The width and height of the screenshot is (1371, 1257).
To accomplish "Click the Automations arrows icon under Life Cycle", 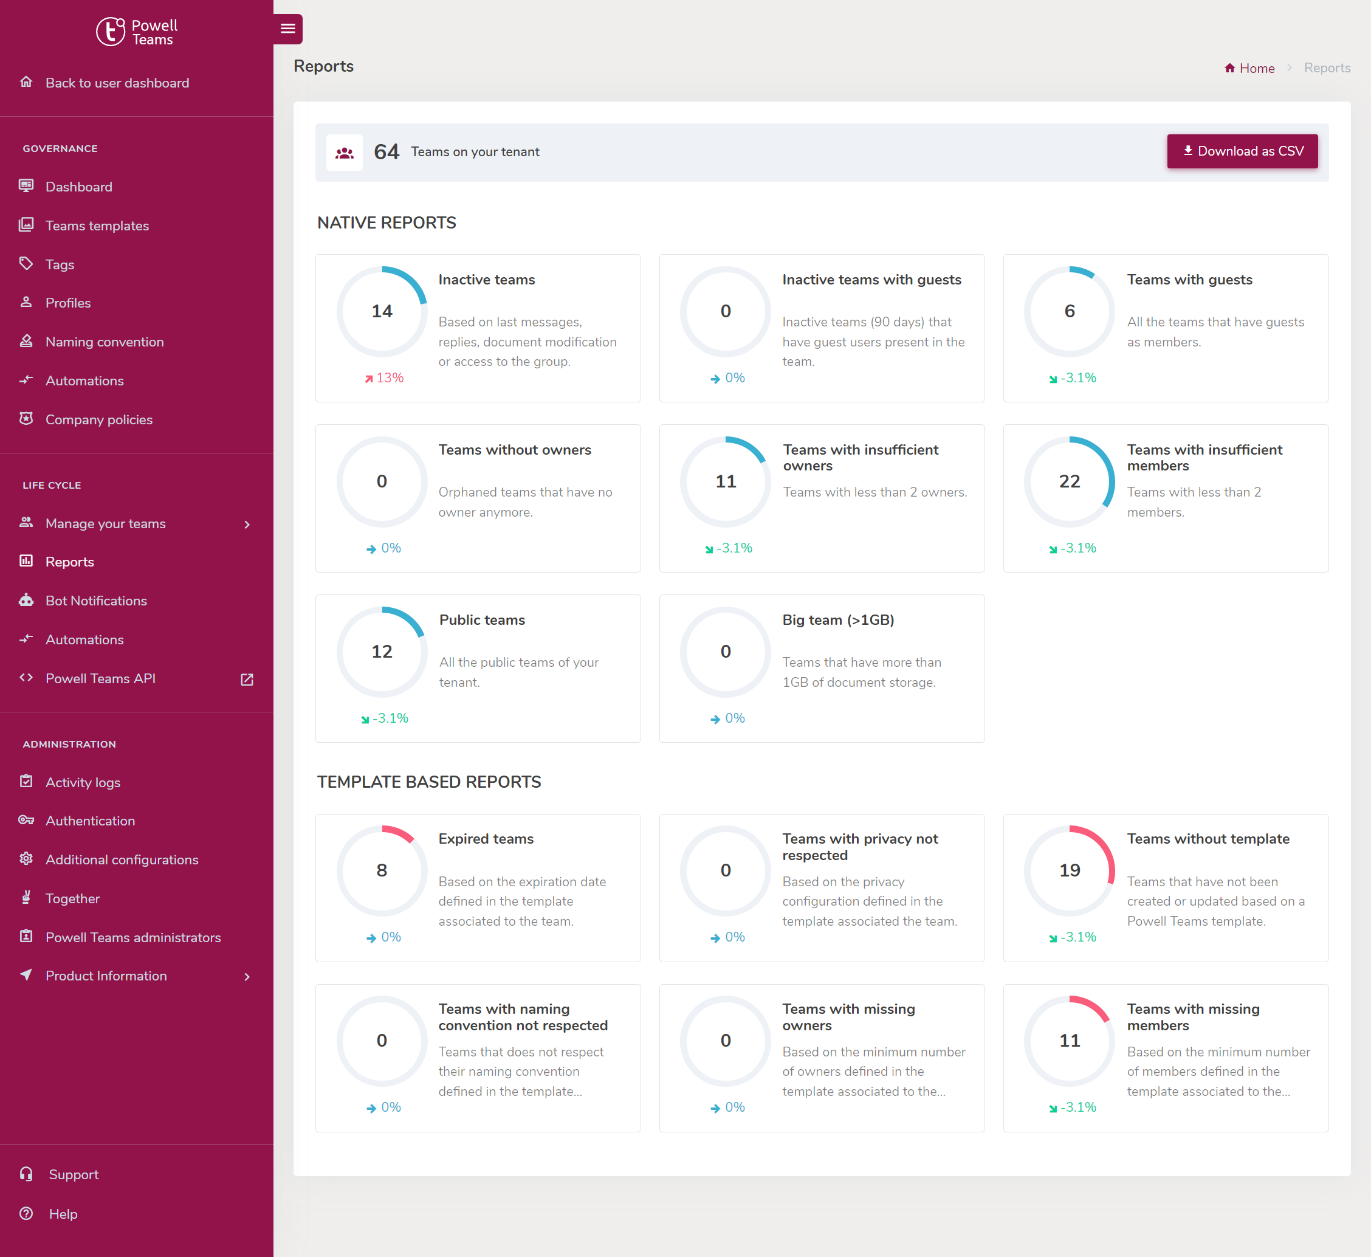I will tap(26, 639).
